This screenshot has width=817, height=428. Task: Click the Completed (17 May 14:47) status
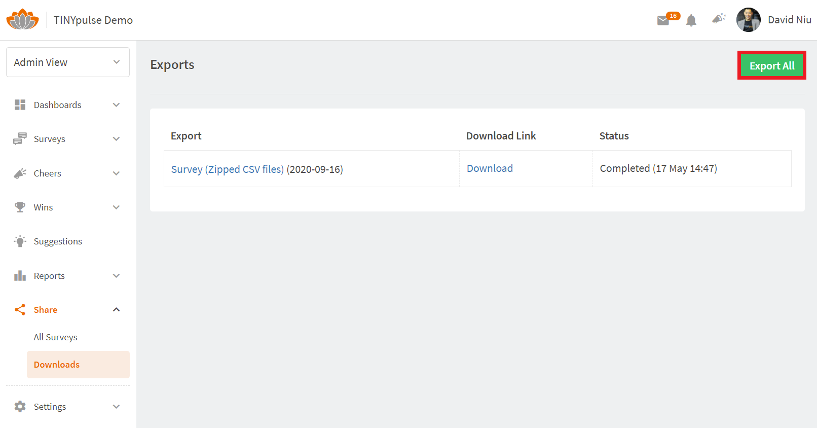658,168
